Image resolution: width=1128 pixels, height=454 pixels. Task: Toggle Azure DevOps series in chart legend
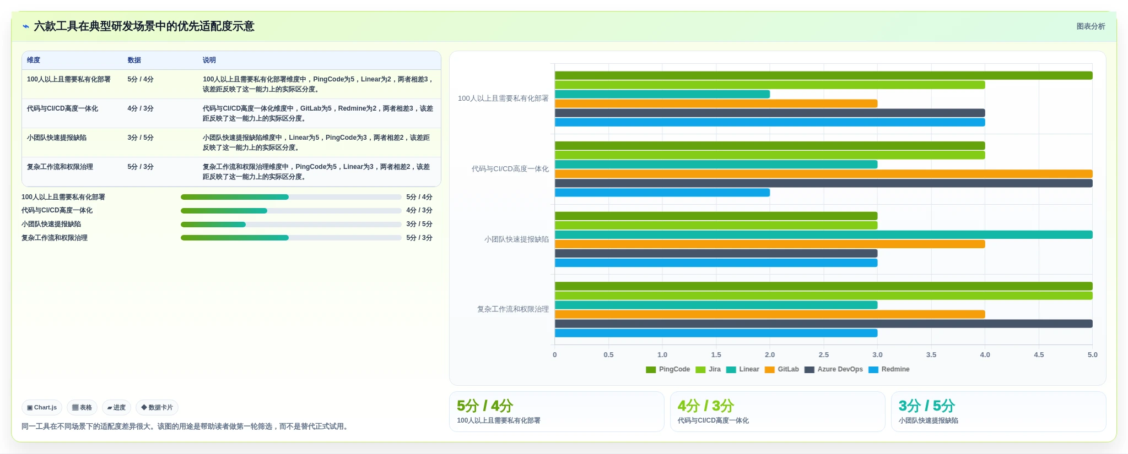pos(834,369)
